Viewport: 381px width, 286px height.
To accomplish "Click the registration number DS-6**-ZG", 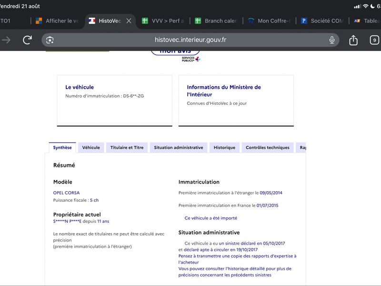I will pyautogui.click(x=133, y=96).
